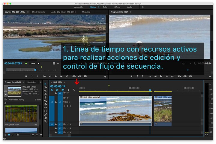Select the Slide tool

(x=46, y=111)
